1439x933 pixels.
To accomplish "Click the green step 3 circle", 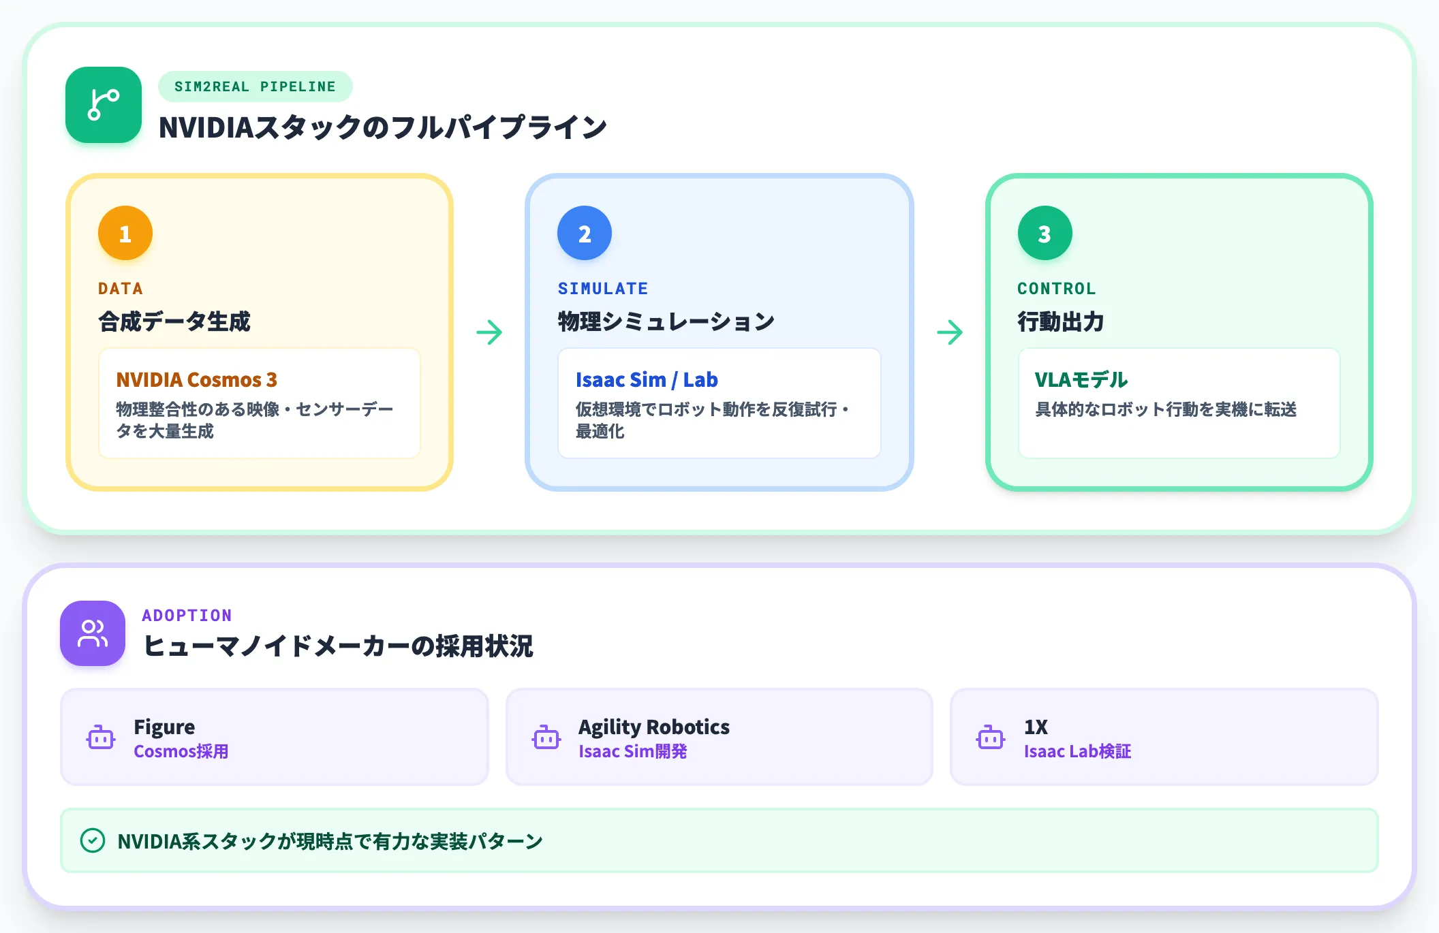I will [x=1045, y=233].
